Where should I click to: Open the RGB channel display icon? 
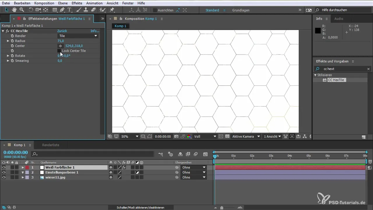(189, 136)
